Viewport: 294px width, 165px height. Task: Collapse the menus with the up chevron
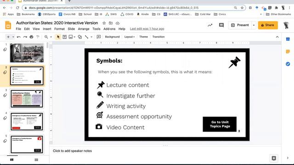tap(277, 37)
